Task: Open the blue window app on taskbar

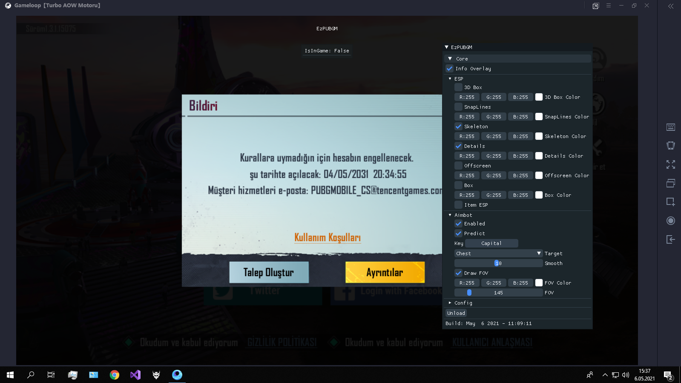Action: [x=94, y=375]
